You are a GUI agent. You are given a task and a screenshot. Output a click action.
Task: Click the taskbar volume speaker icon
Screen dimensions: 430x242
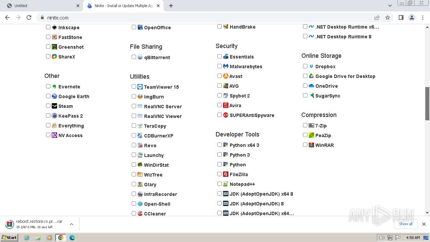click(x=382, y=238)
